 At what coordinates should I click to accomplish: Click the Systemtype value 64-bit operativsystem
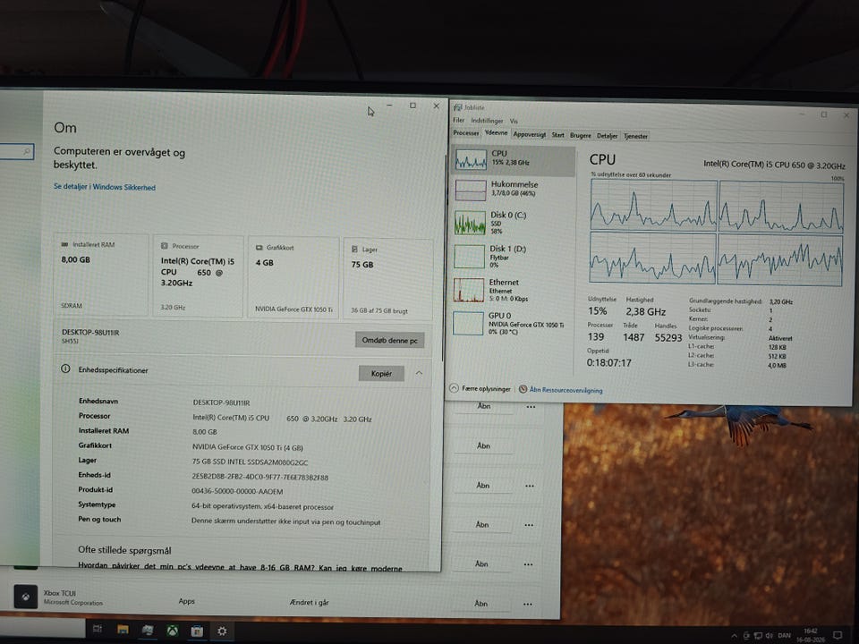pos(262,506)
